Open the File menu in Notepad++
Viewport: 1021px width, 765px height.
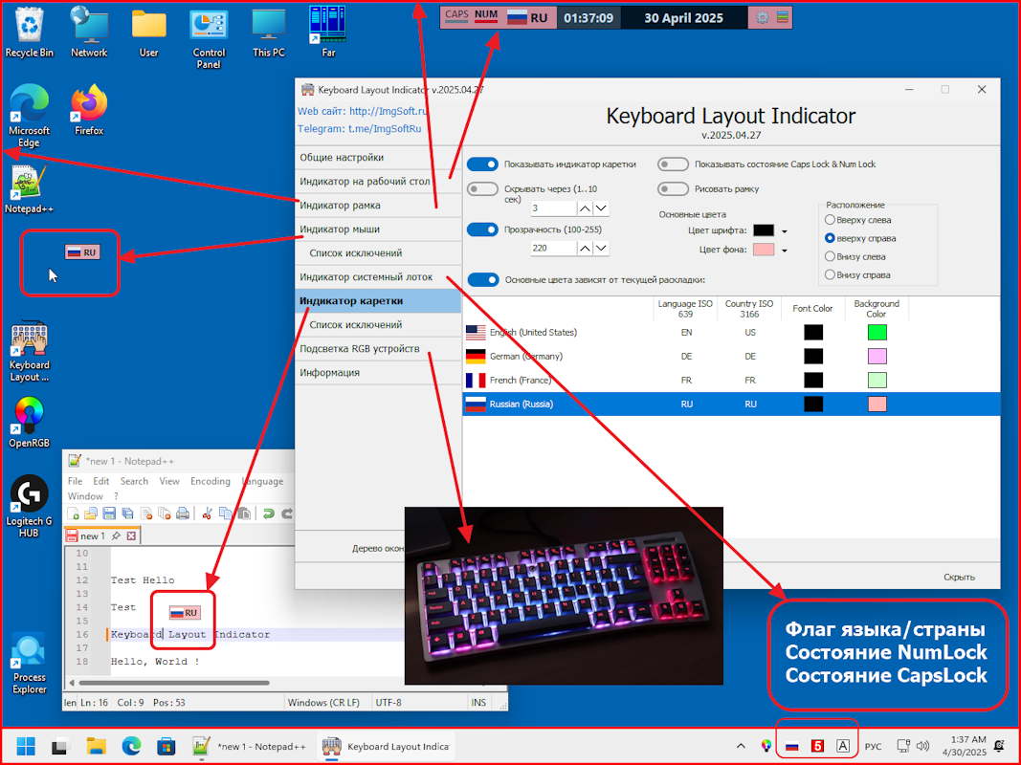point(75,481)
